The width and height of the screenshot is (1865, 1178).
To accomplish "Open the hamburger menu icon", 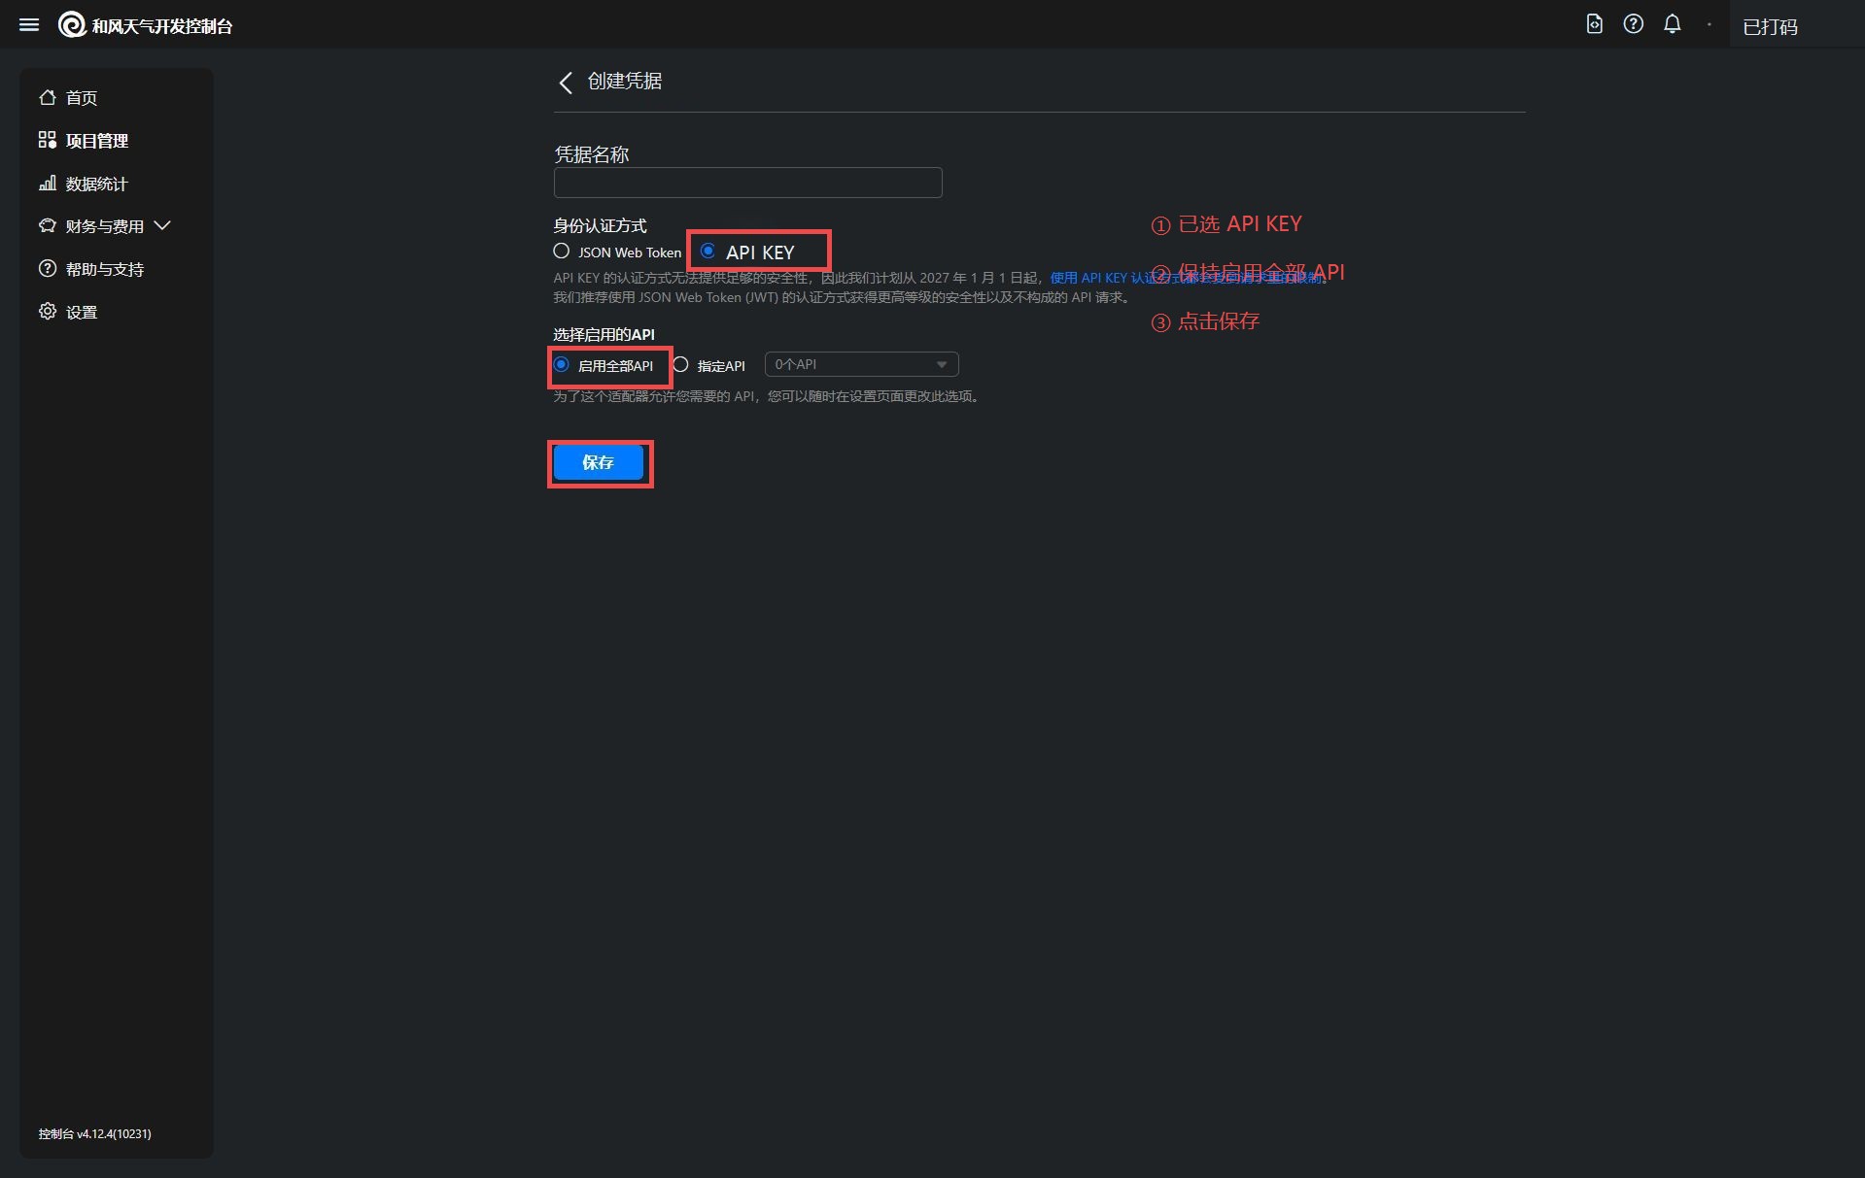I will tap(29, 25).
